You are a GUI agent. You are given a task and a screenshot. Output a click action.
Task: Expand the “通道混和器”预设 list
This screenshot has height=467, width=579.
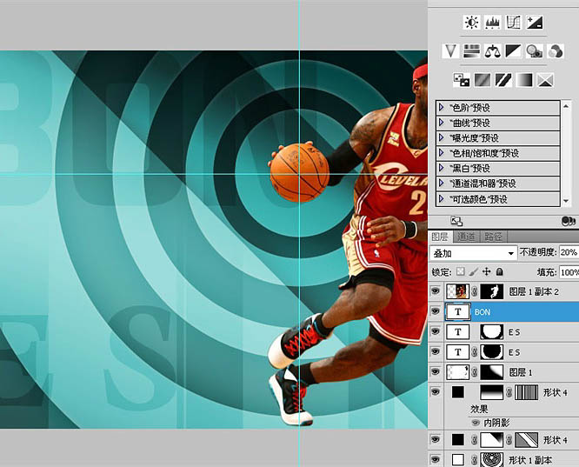point(442,183)
